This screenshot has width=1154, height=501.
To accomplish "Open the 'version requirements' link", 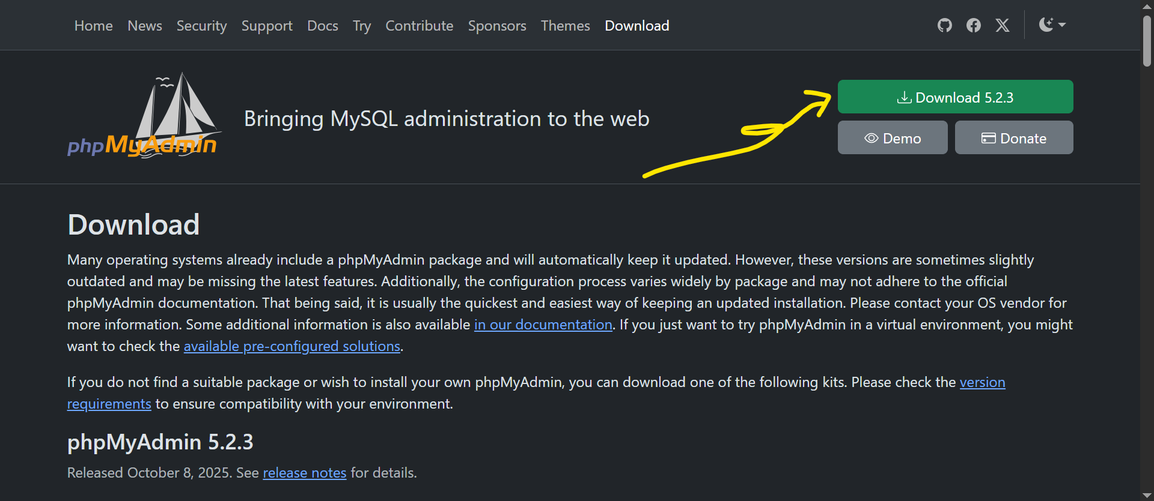I will tap(982, 382).
